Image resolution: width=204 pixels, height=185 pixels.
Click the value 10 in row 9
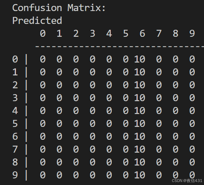click(x=139, y=175)
